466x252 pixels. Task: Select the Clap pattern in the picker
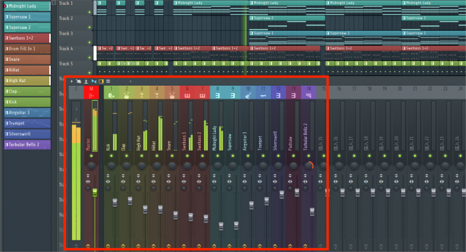27,91
